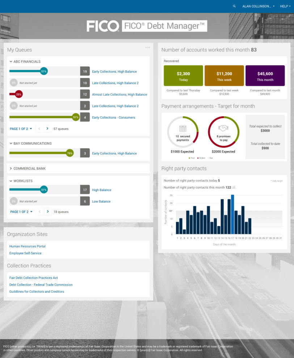Click the $45,600 This month recovered tile

click(x=265, y=76)
